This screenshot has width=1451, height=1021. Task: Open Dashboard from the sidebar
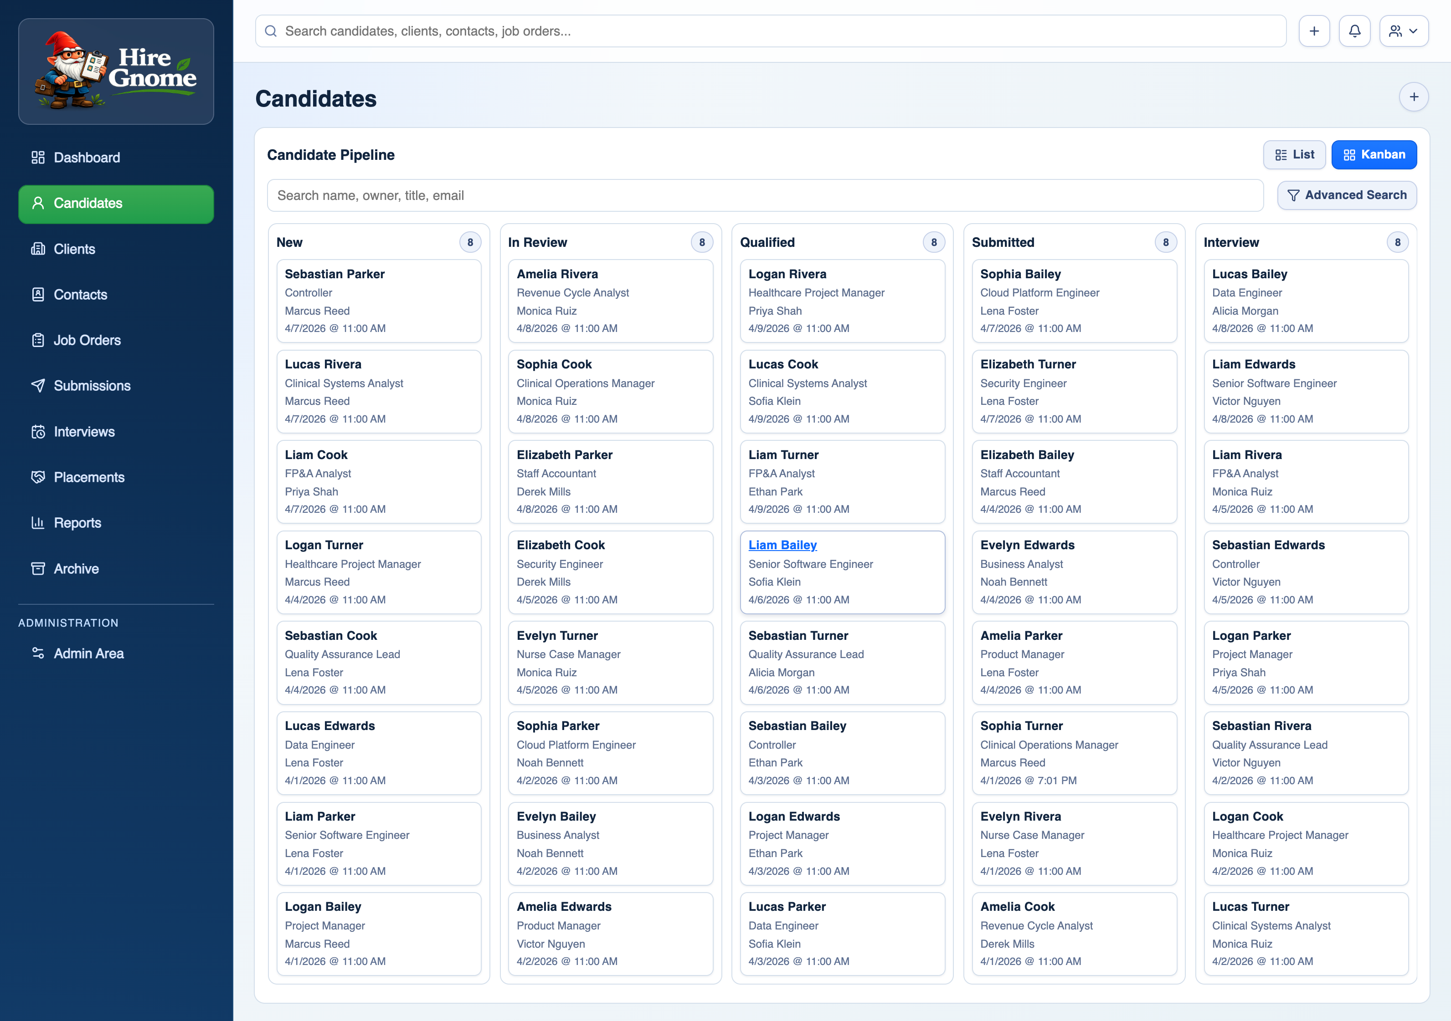(x=87, y=157)
